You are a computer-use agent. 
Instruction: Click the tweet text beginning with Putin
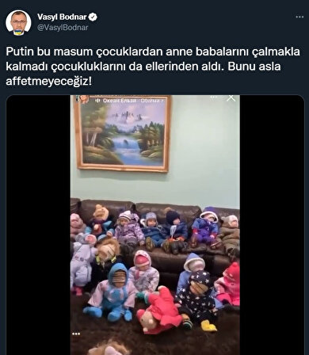tap(153, 67)
